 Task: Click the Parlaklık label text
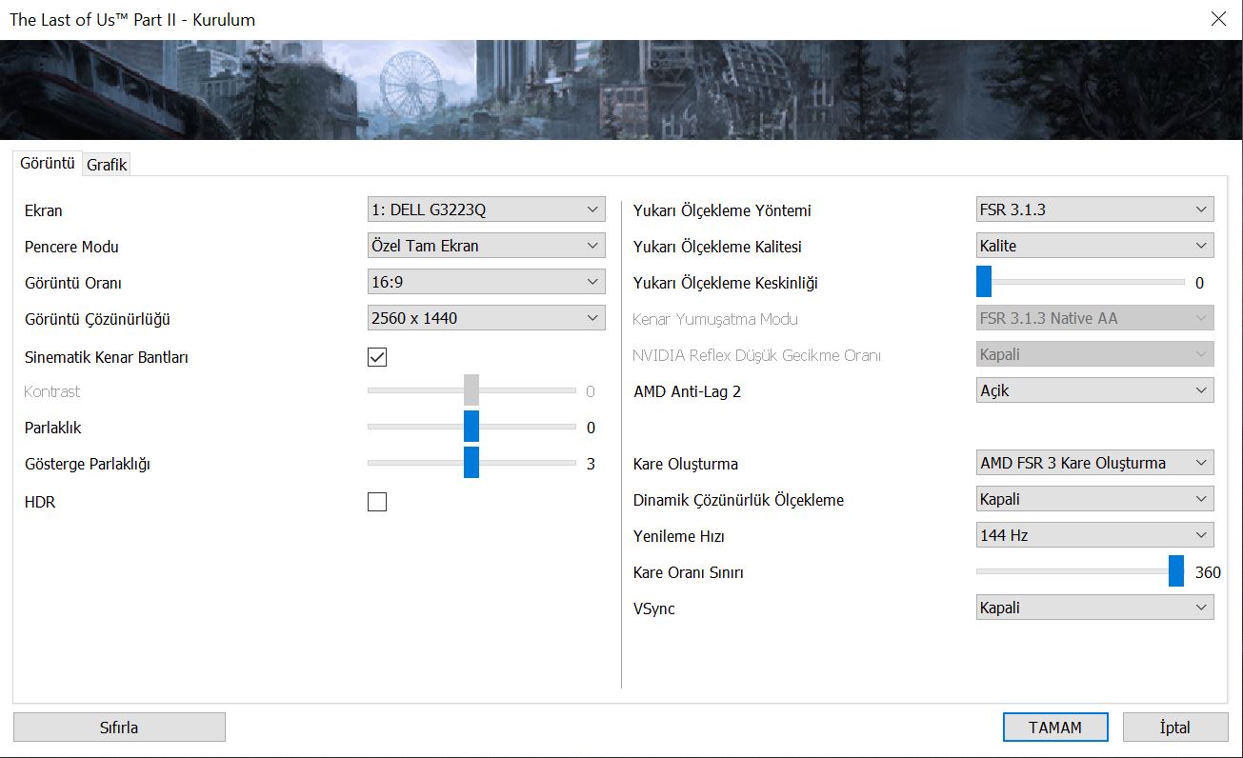pyautogui.click(x=53, y=429)
